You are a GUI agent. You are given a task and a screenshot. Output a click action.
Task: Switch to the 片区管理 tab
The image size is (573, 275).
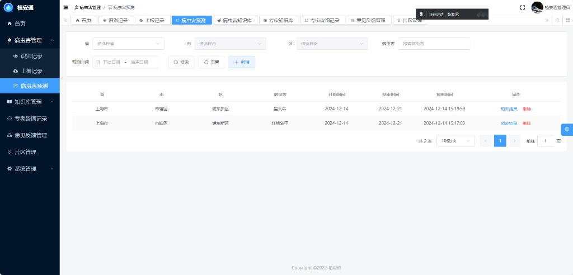(410, 21)
